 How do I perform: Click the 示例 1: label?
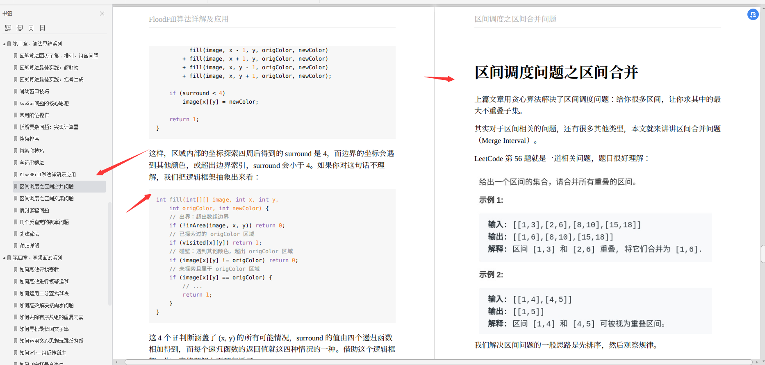coord(491,200)
